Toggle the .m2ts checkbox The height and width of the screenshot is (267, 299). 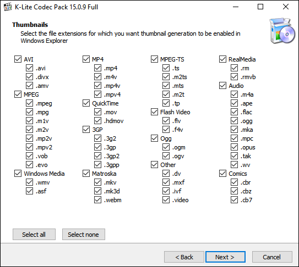pyautogui.click(x=166, y=77)
